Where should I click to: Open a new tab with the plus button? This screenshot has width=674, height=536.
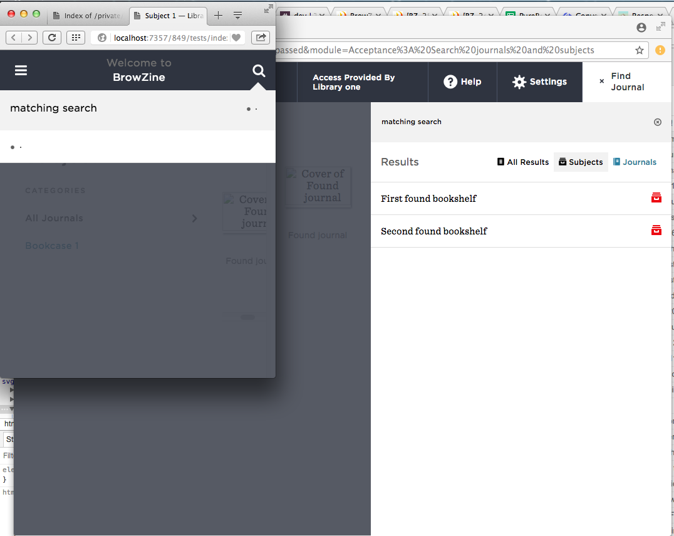click(x=219, y=16)
